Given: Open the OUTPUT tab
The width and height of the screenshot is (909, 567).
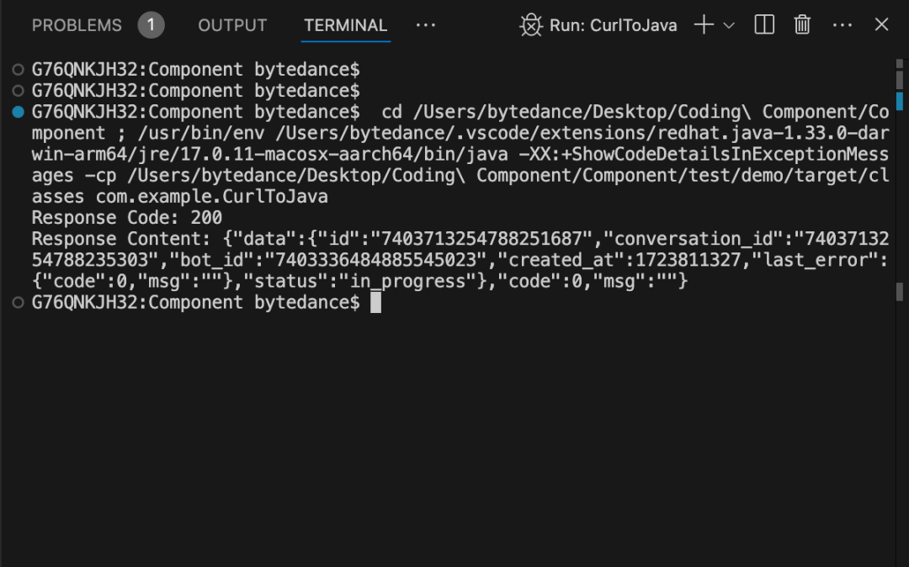Looking at the screenshot, I should pyautogui.click(x=232, y=25).
